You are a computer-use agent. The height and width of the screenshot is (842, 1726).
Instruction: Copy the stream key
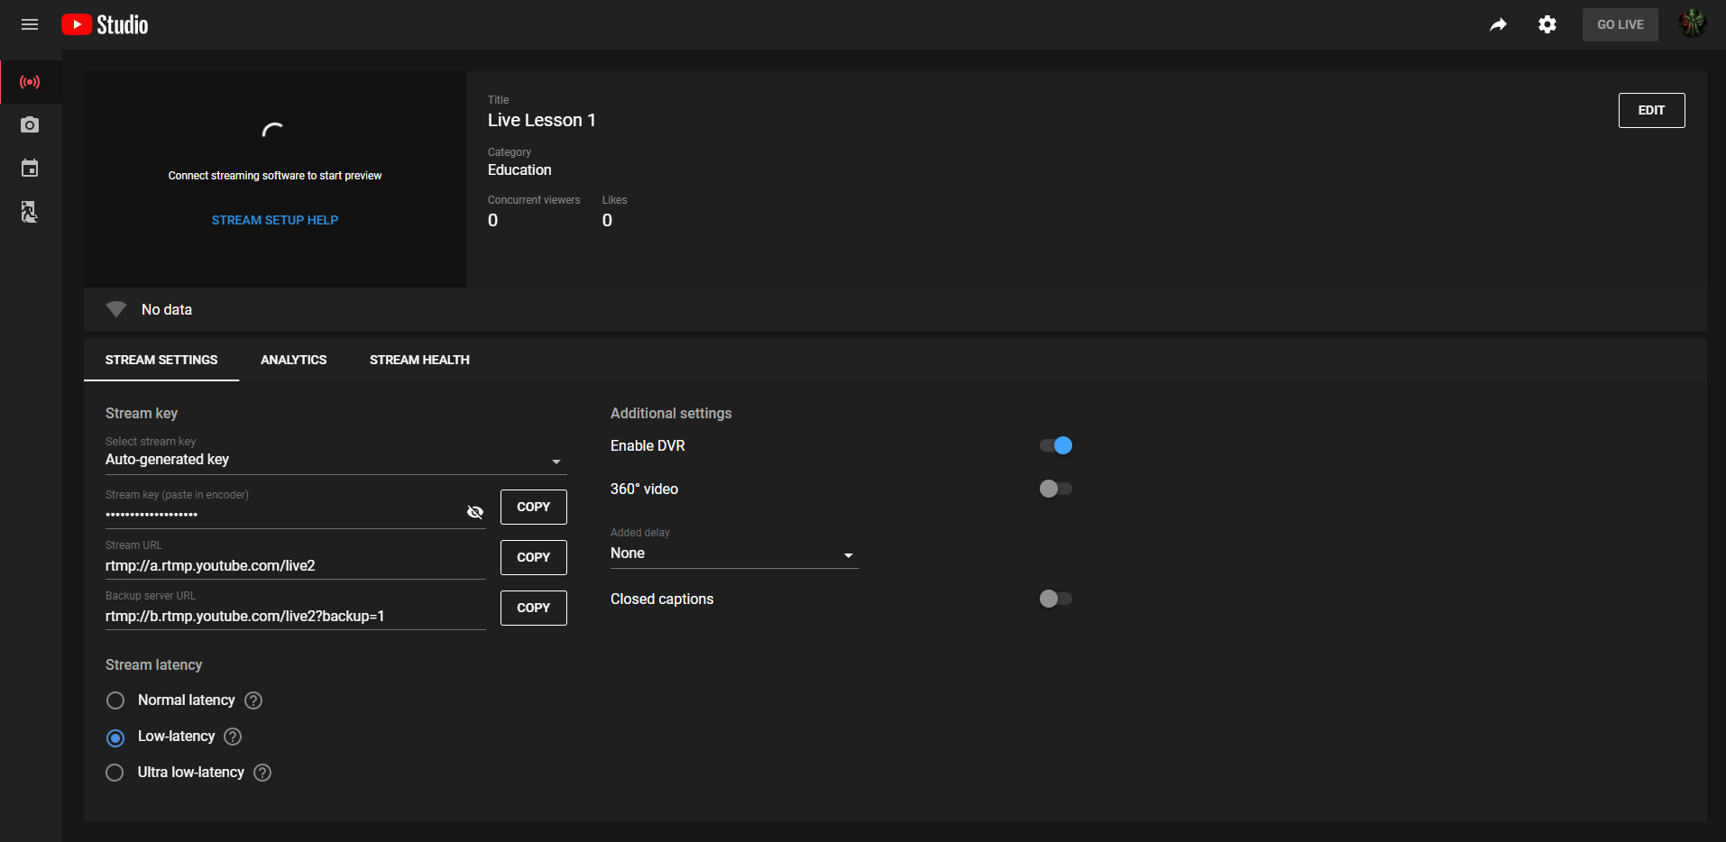(533, 507)
